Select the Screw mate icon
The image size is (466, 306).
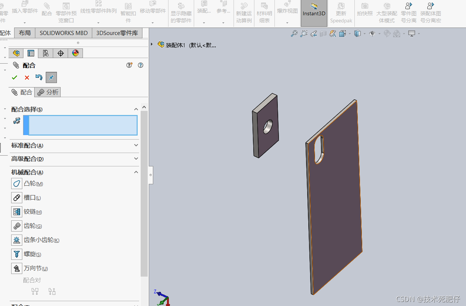coord(17,254)
